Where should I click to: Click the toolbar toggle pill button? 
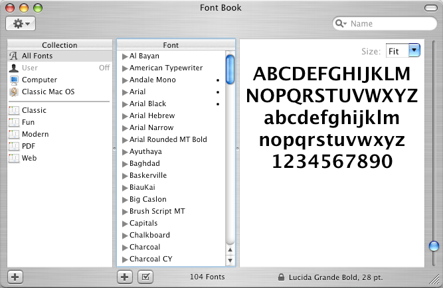[431, 8]
